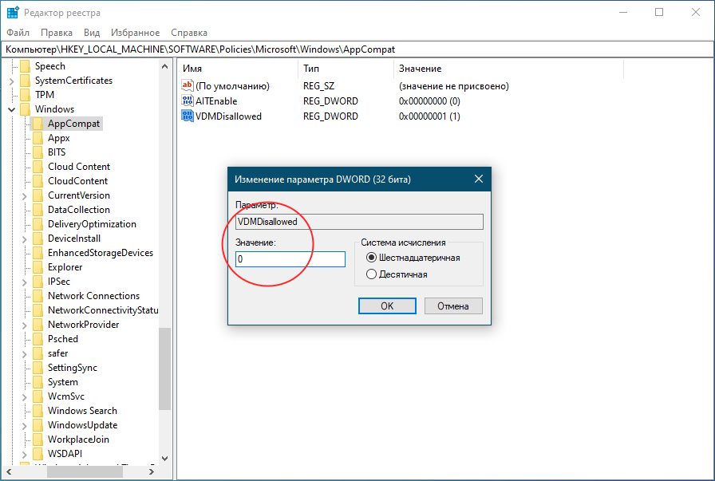Sort by the Значение column header

point(508,69)
